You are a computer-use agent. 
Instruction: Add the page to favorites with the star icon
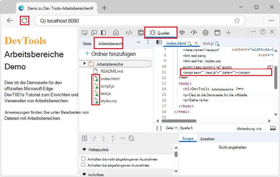[237, 21]
